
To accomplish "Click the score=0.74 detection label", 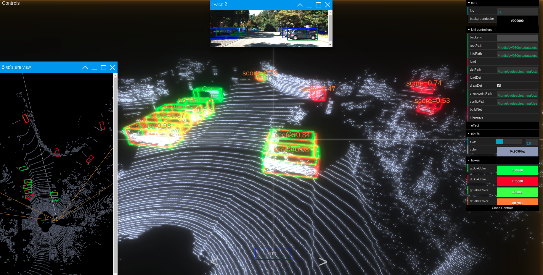I will 424,83.
